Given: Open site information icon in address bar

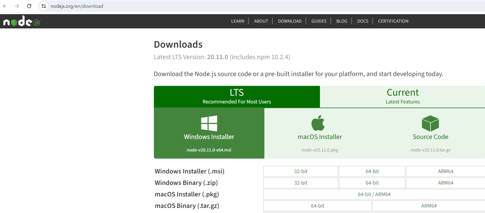Looking at the screenshot, I should (44, 6).
